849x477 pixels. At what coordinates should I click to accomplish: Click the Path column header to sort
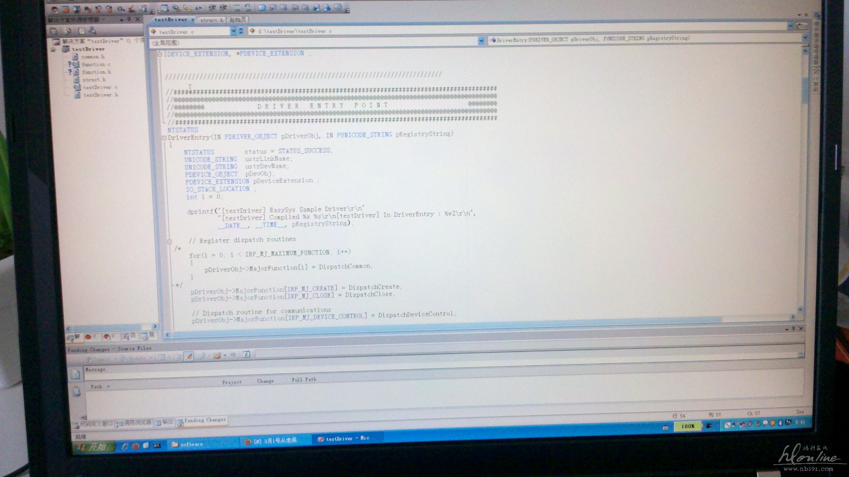pos(97,386)
